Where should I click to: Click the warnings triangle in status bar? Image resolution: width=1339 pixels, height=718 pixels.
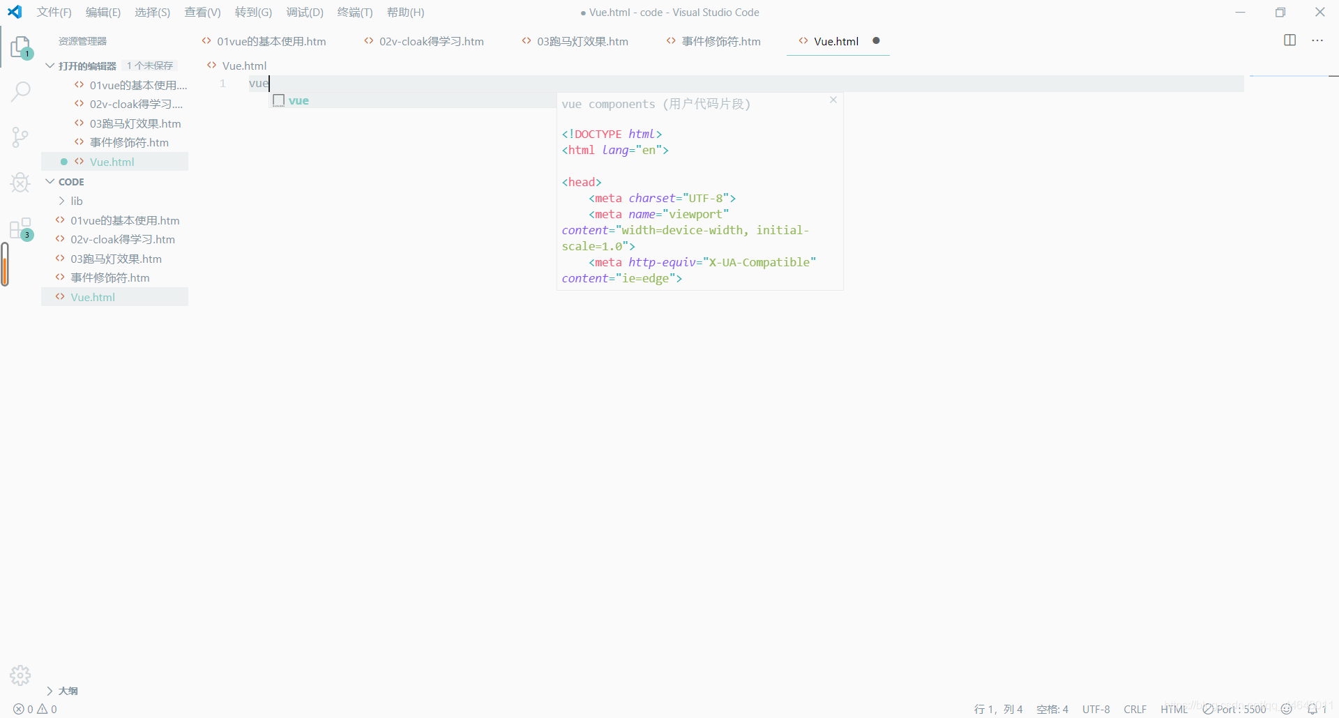[43, 709]
